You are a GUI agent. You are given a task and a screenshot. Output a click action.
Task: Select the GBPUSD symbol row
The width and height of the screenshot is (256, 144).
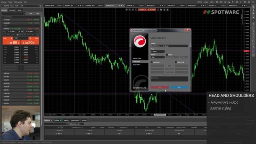point(21,74)
